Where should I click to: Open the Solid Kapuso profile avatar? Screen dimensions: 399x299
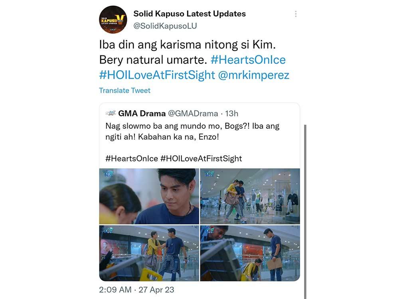point(113,20)
